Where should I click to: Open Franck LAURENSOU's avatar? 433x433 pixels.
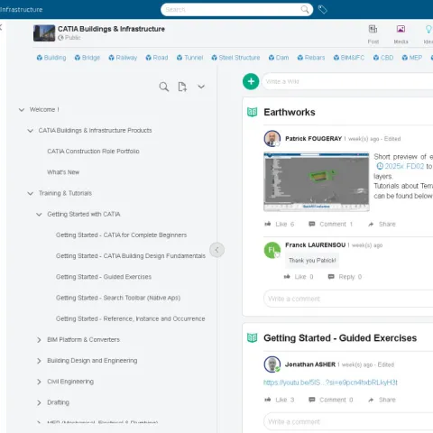tap(272, 250)
